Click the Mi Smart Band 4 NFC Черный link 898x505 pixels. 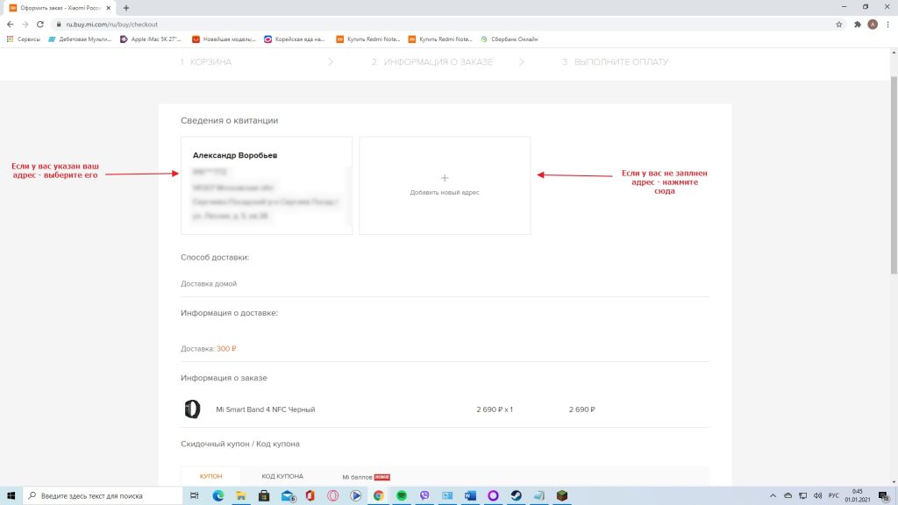265,409
